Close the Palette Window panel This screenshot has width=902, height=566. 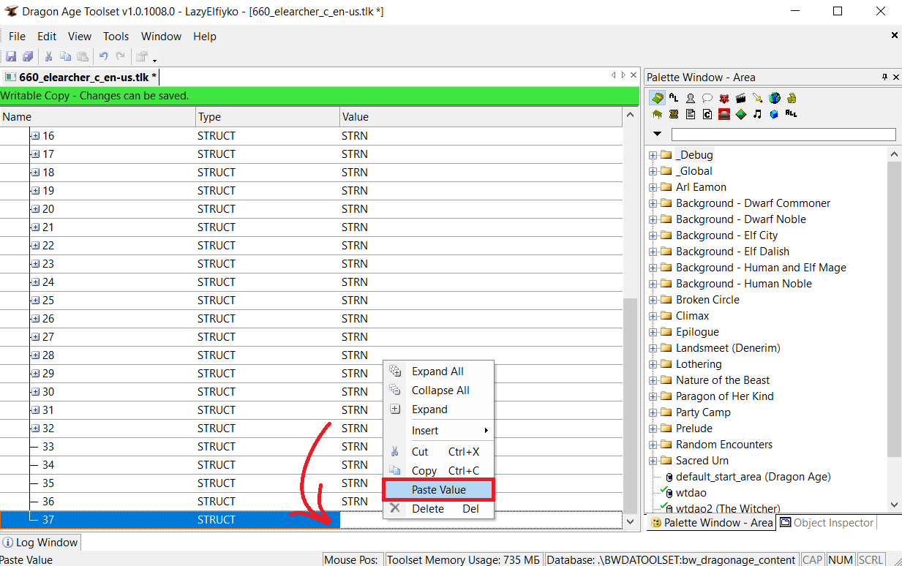coord(895,77)
